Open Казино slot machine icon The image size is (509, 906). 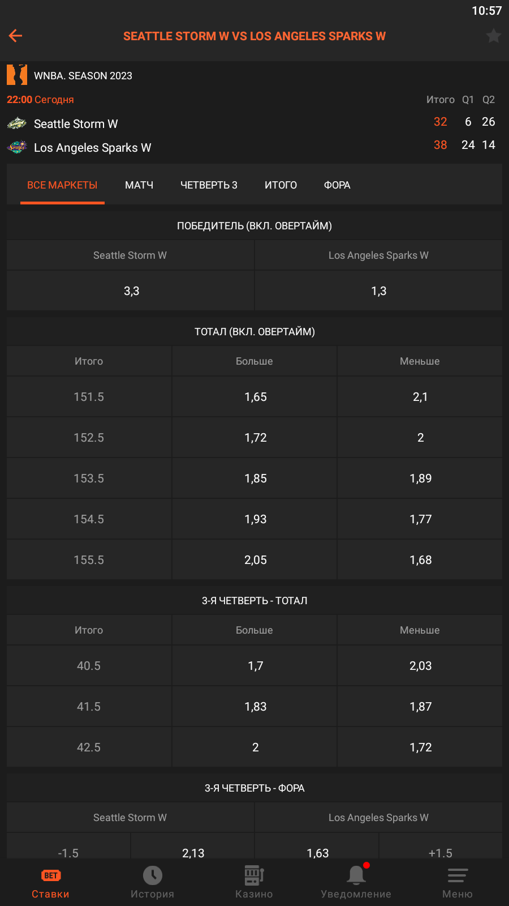254,875
